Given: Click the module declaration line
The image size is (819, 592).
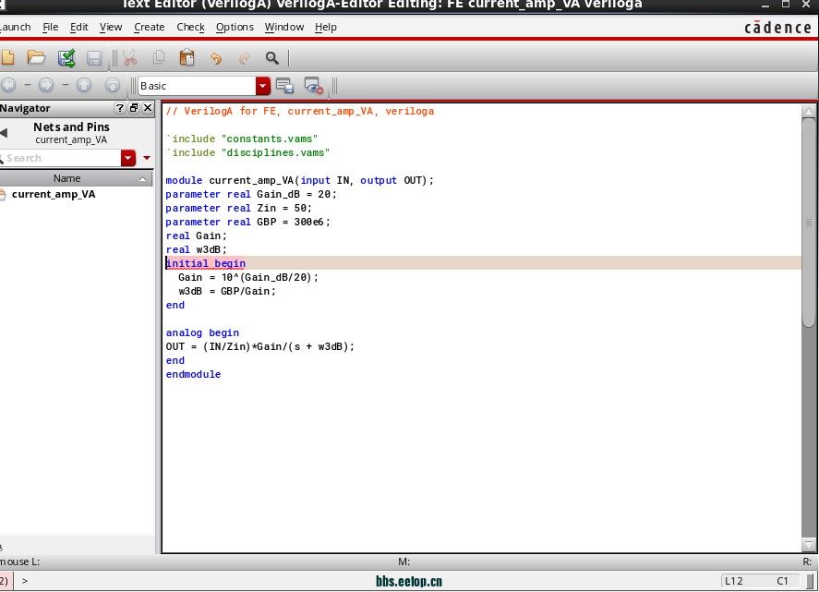Looking at the screenshot, I should click(x=300, y=180).
